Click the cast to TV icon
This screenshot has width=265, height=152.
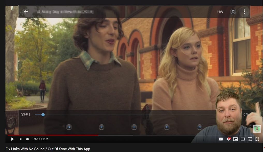[250, 139]
